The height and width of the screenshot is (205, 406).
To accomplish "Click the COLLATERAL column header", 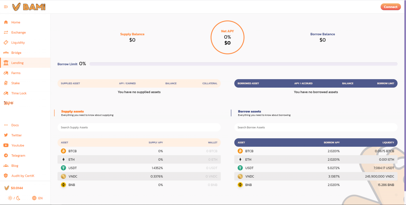I will coord(210,83).
